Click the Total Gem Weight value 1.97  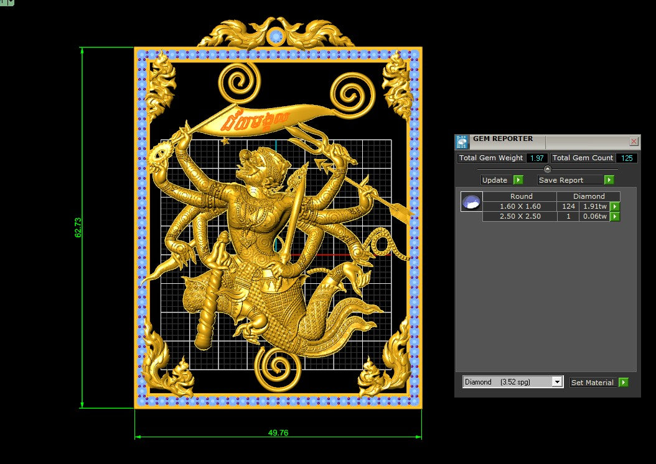(537, 158)
